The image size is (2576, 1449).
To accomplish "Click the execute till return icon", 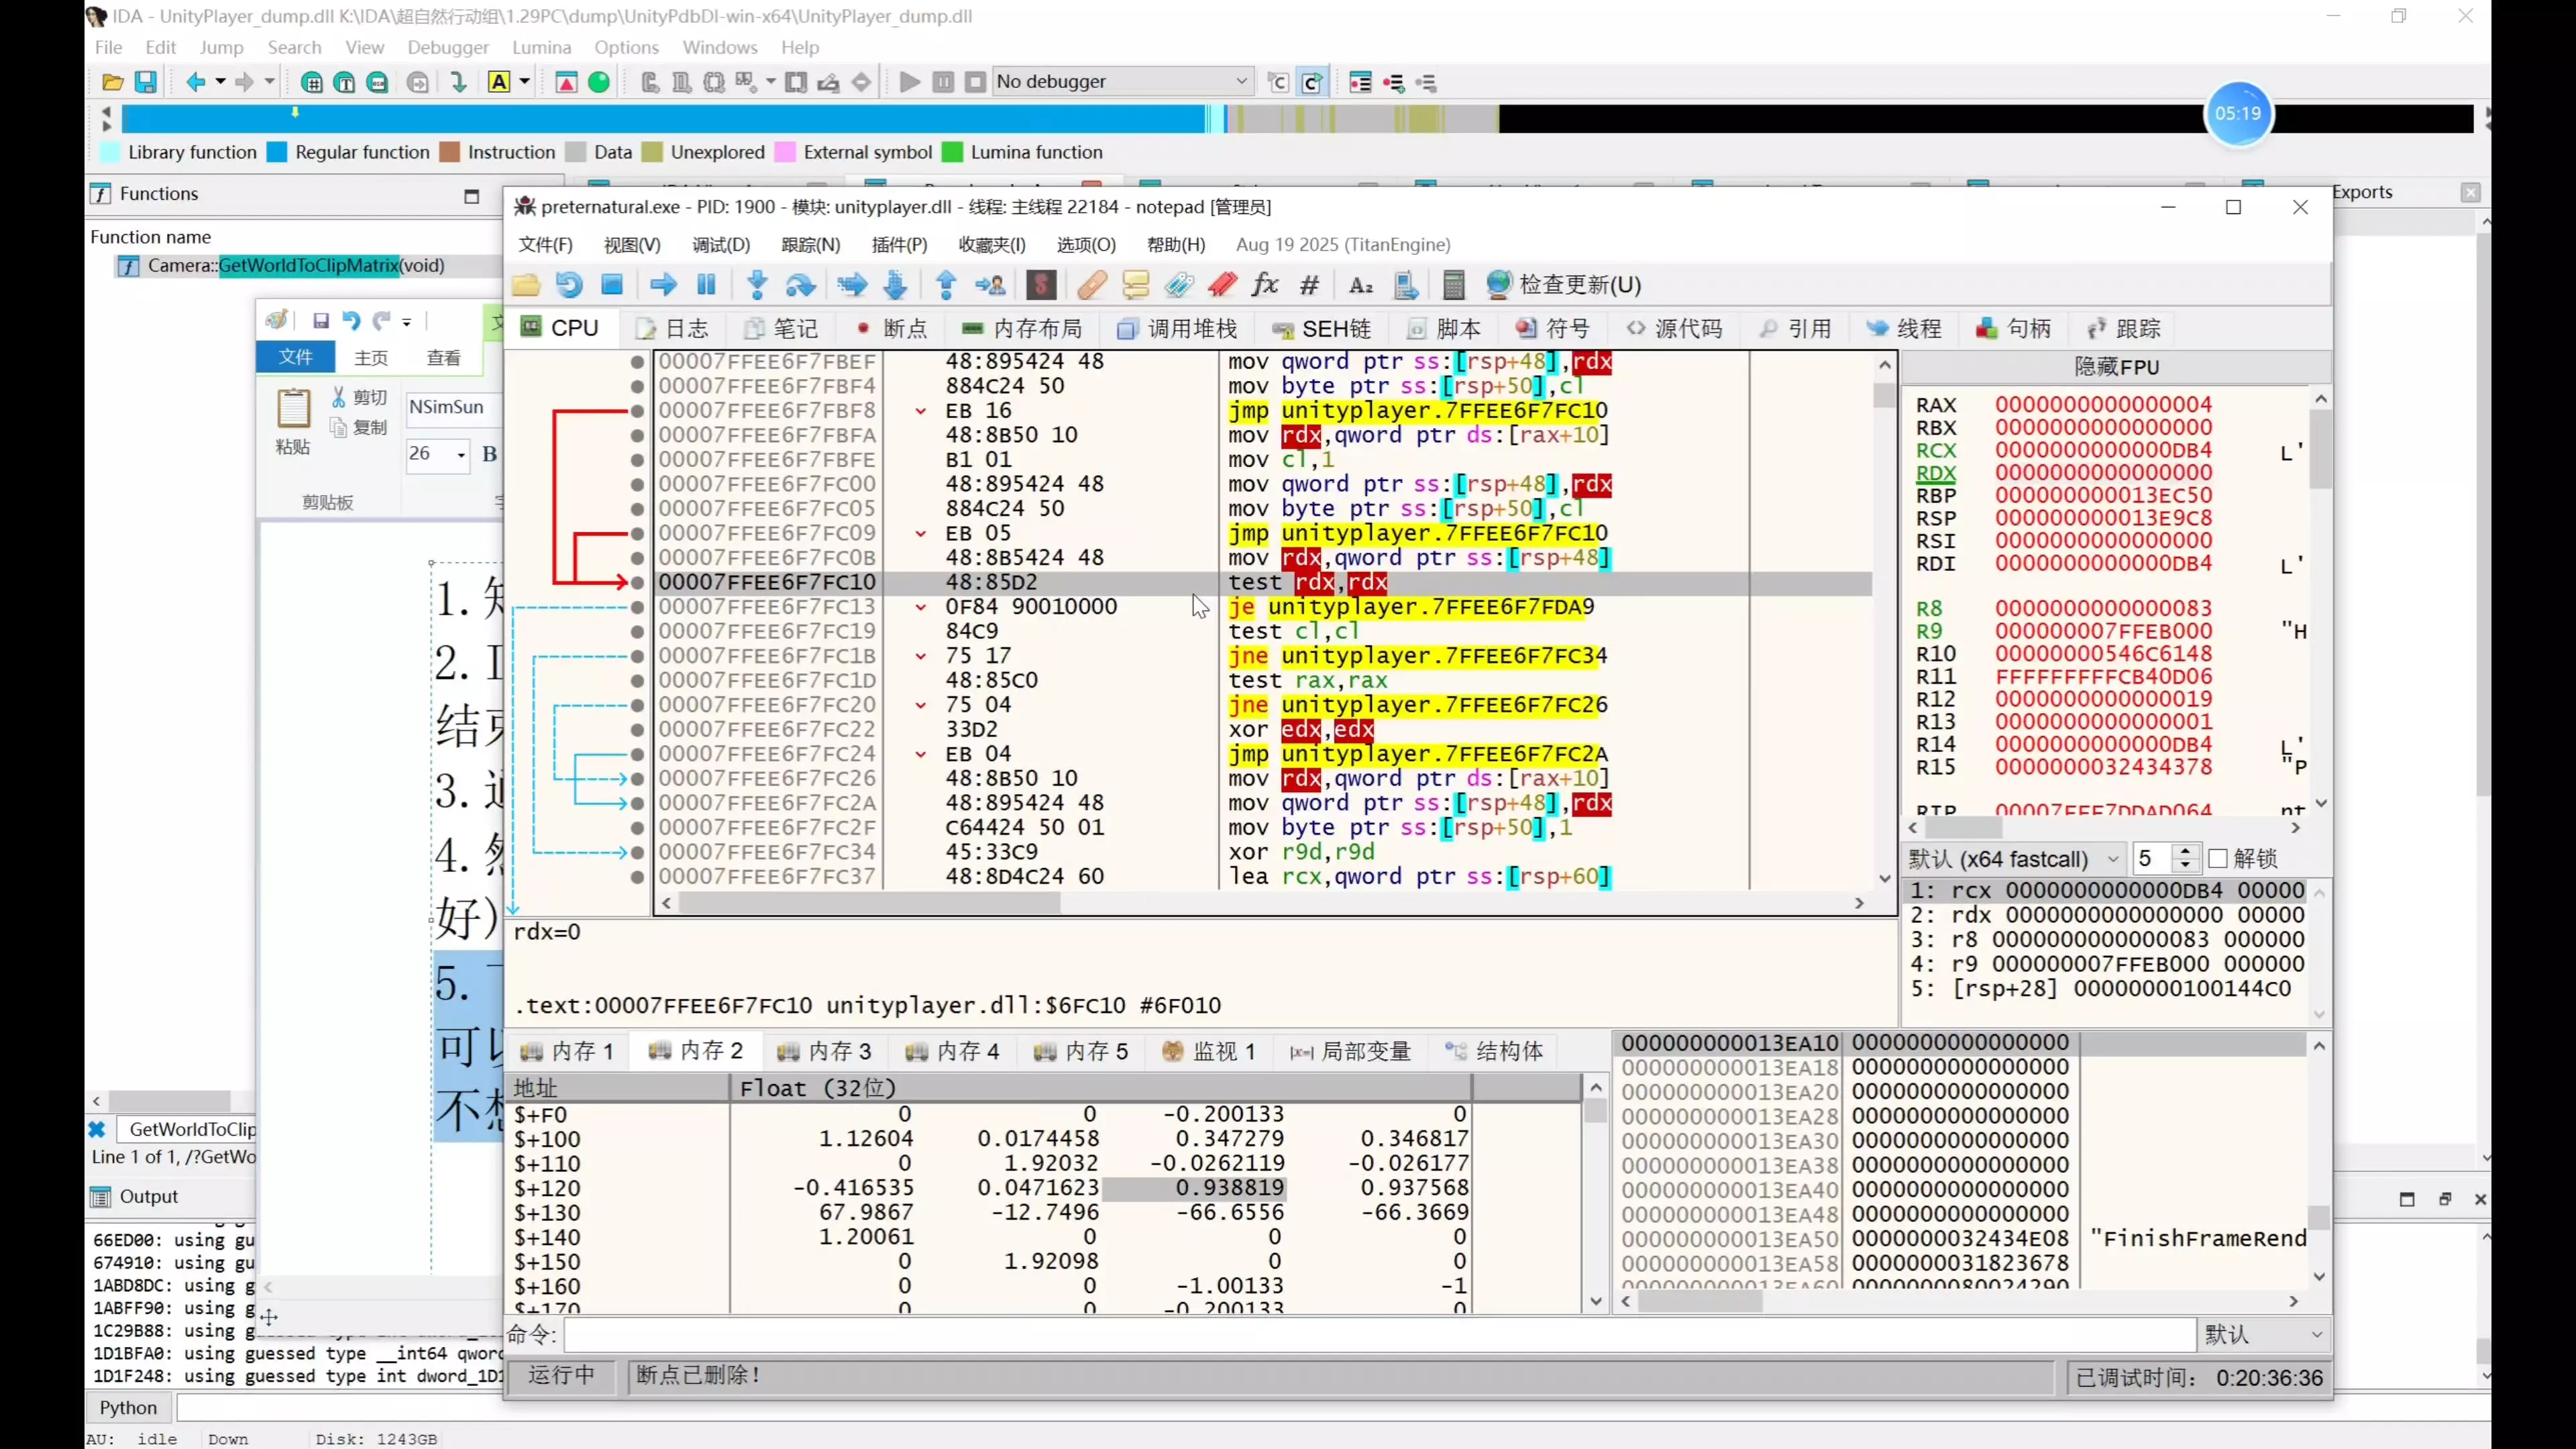I will [946, 285].
